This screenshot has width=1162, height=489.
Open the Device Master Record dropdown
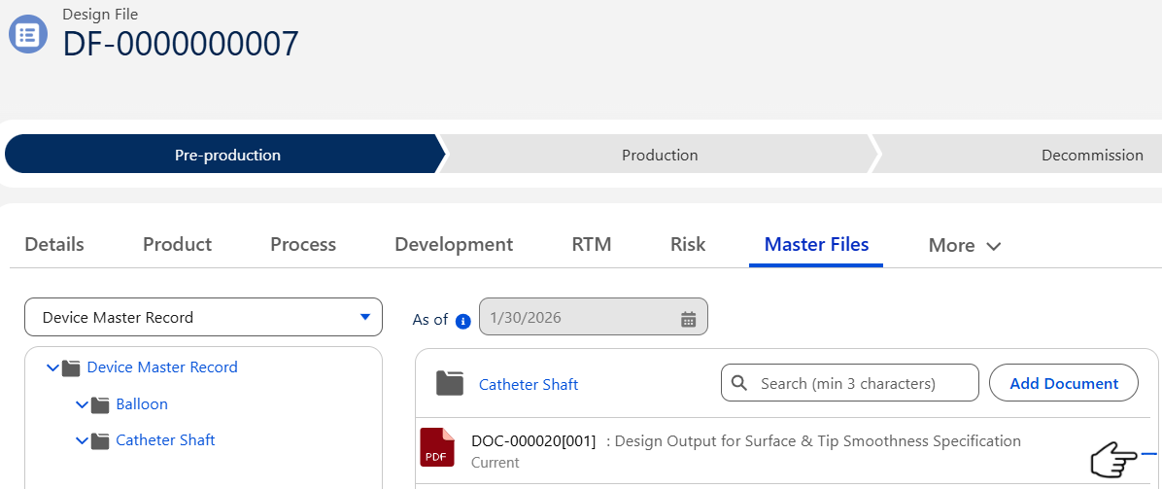(x=203, y=317)
